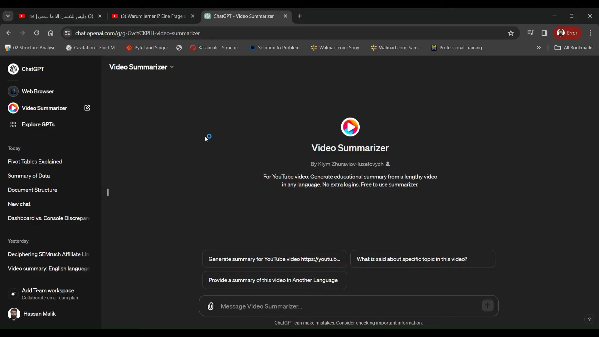This screenshot has height=337, width=599.
Task: Open the New chat history entry
Action: (x=19, y=204)
